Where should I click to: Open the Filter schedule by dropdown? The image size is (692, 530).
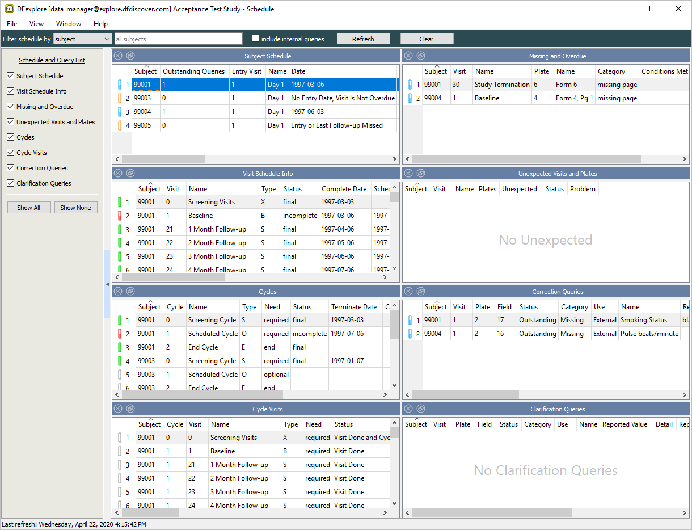[x=83, y=39]
